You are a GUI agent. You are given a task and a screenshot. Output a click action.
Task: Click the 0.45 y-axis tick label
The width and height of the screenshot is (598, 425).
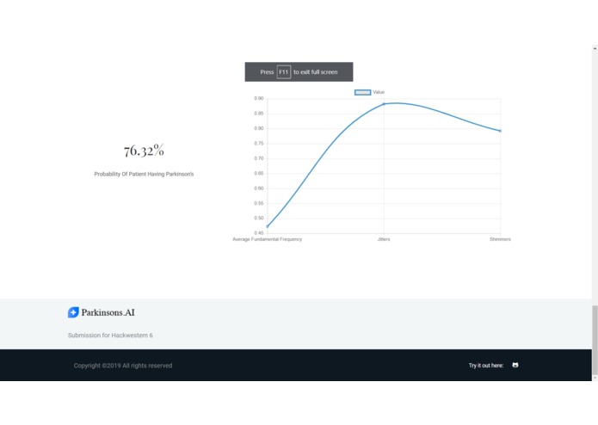coord(259,233)
